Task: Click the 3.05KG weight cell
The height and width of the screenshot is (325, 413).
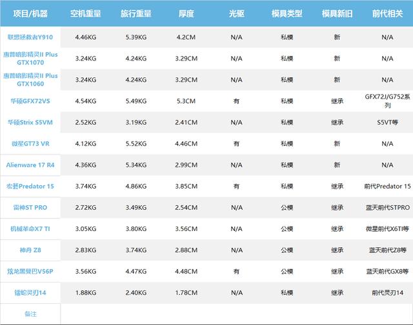Action: (x=86, y=229)
